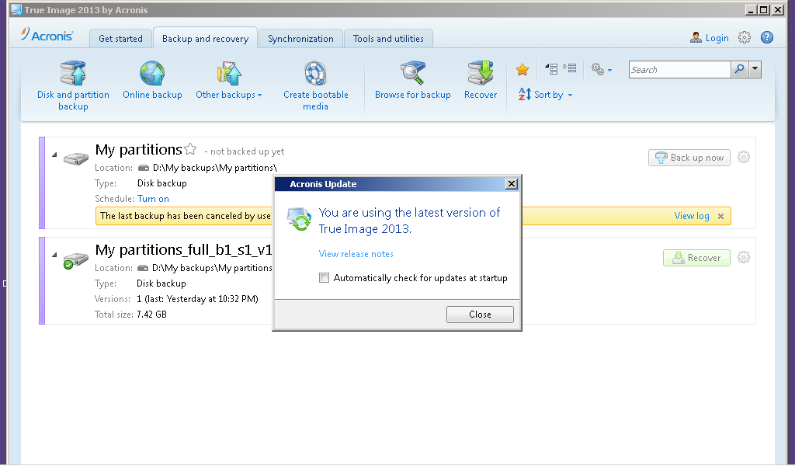Dismiss the canceled backup notification
This screenshot has width=795, height=466.
(720, 217)
